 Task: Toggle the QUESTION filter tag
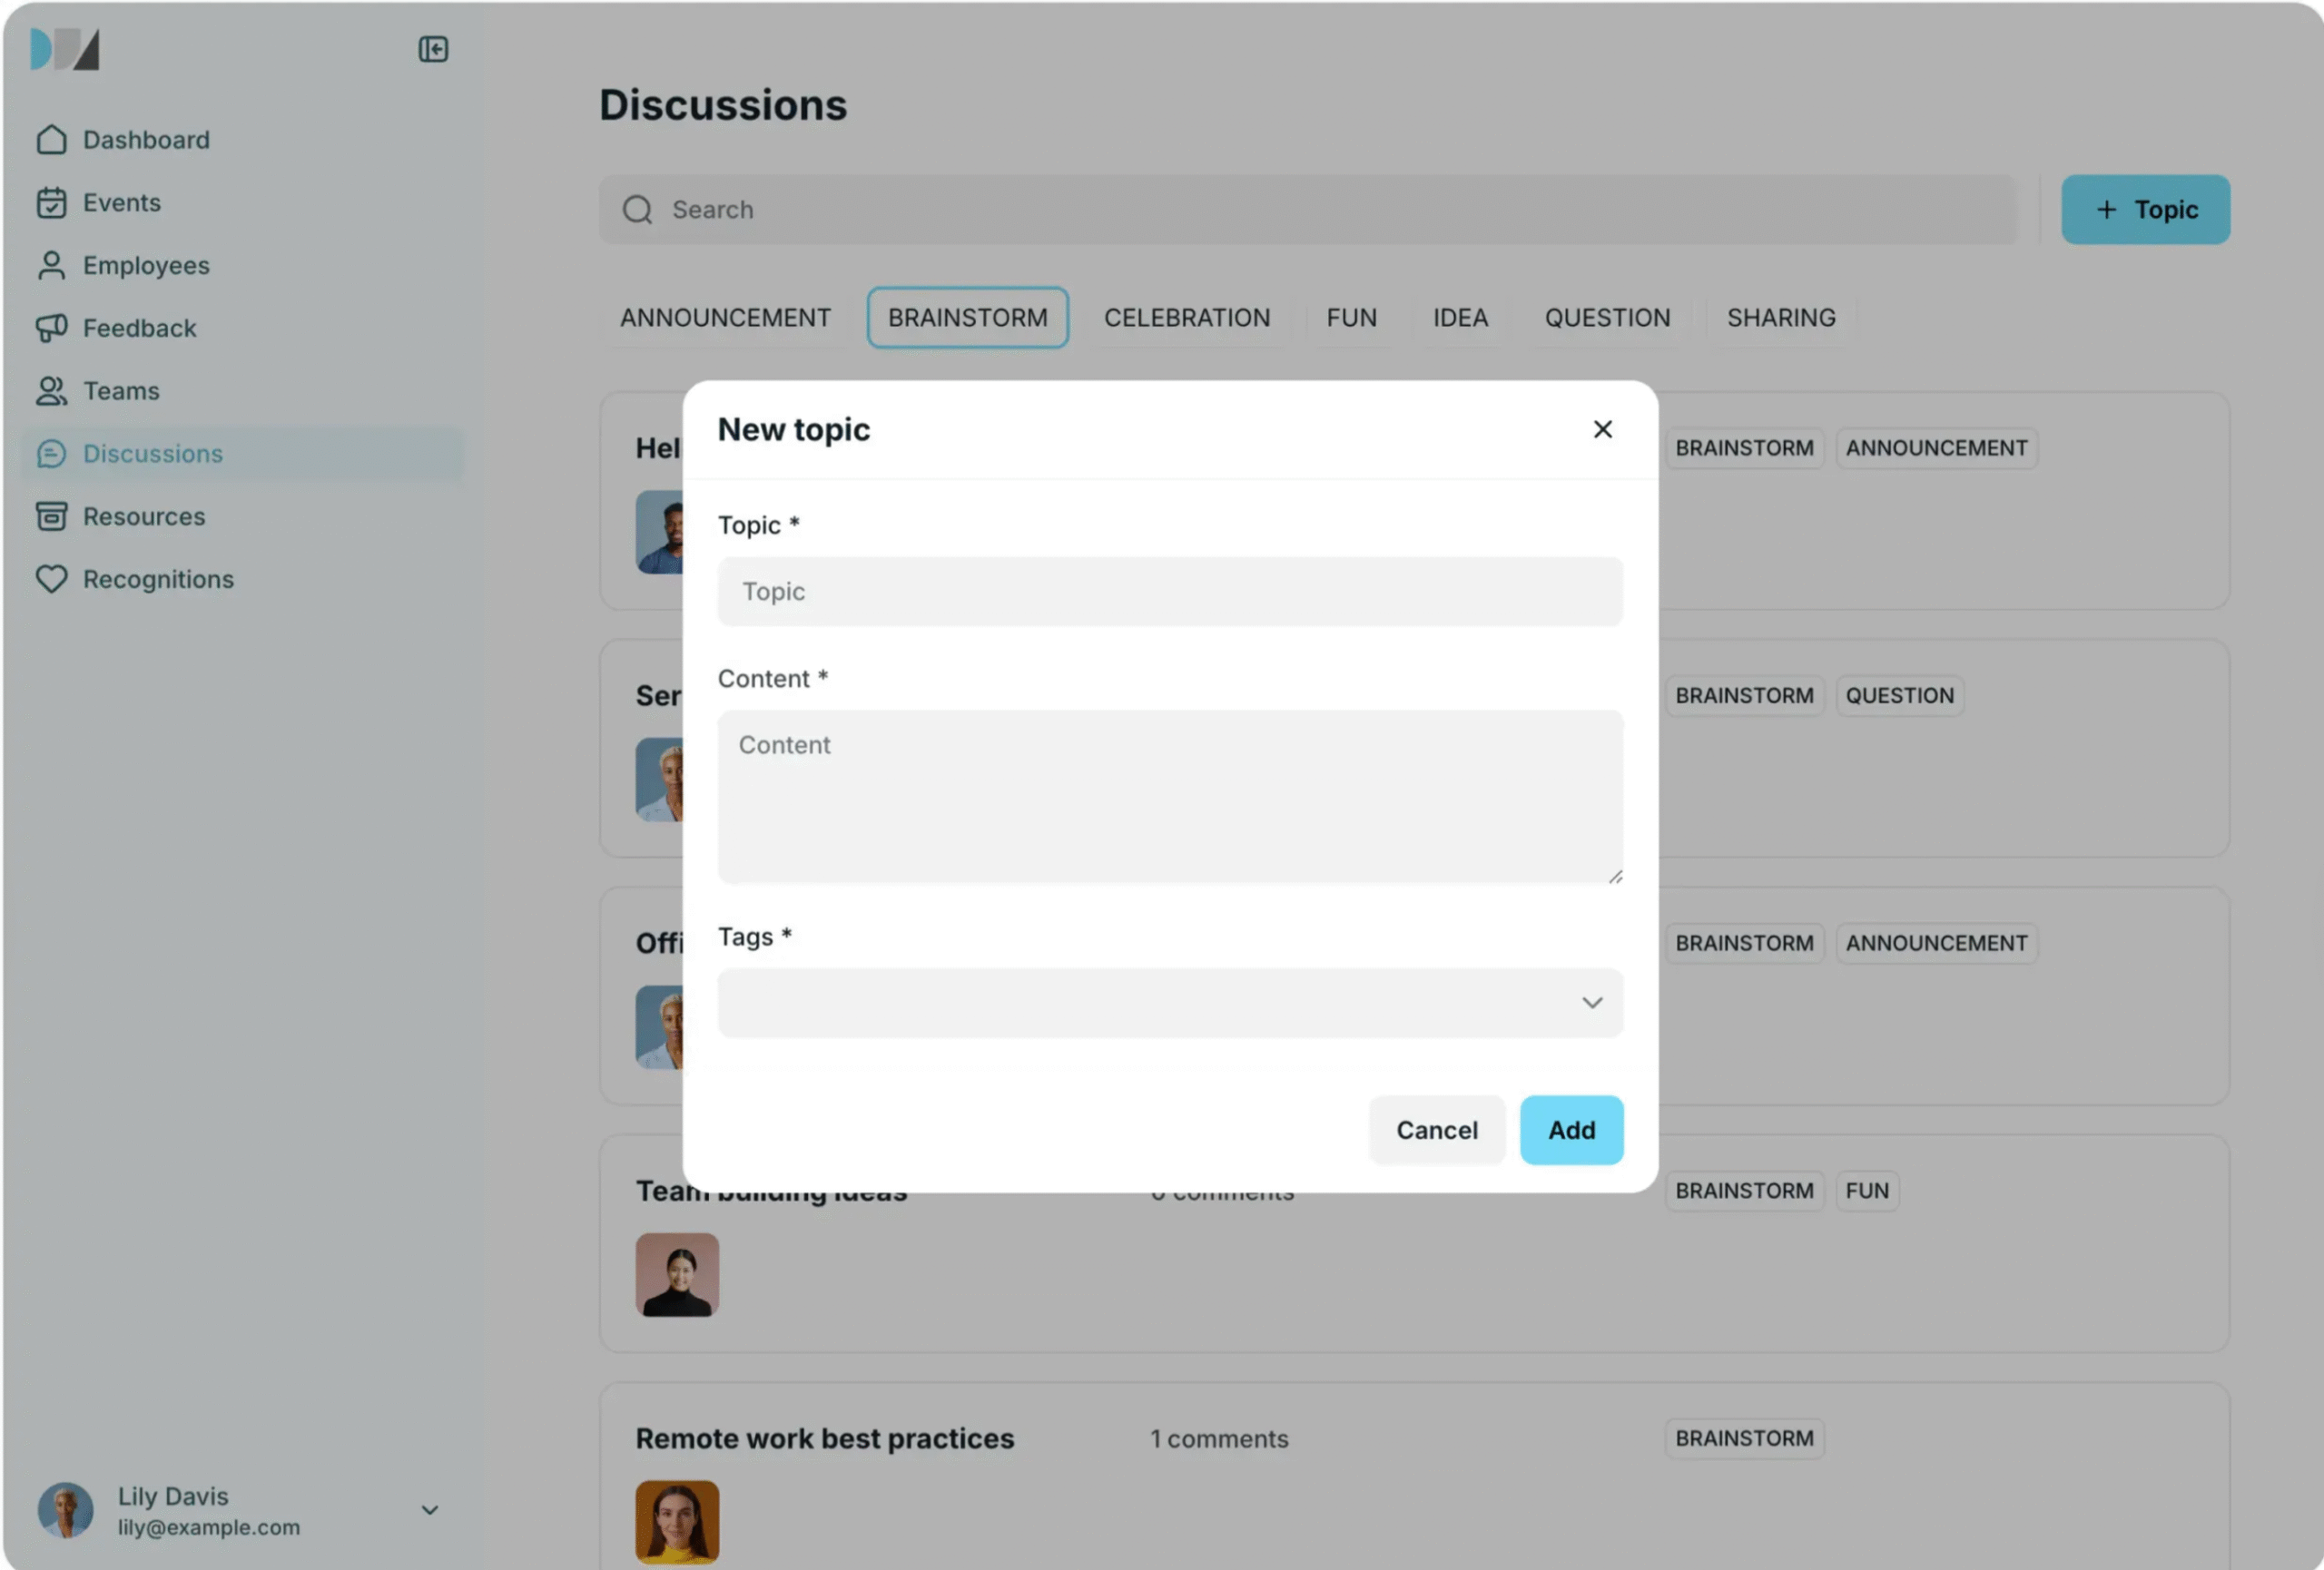coord(1606,318)
